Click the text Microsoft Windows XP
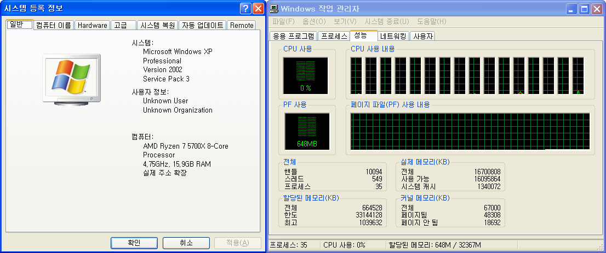This screenshot has width=606, height=253. [x=178, y=52]
